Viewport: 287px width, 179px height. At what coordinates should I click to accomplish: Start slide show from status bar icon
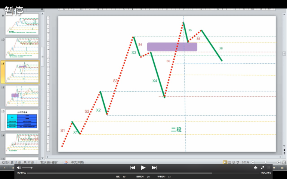coord(238,163)
